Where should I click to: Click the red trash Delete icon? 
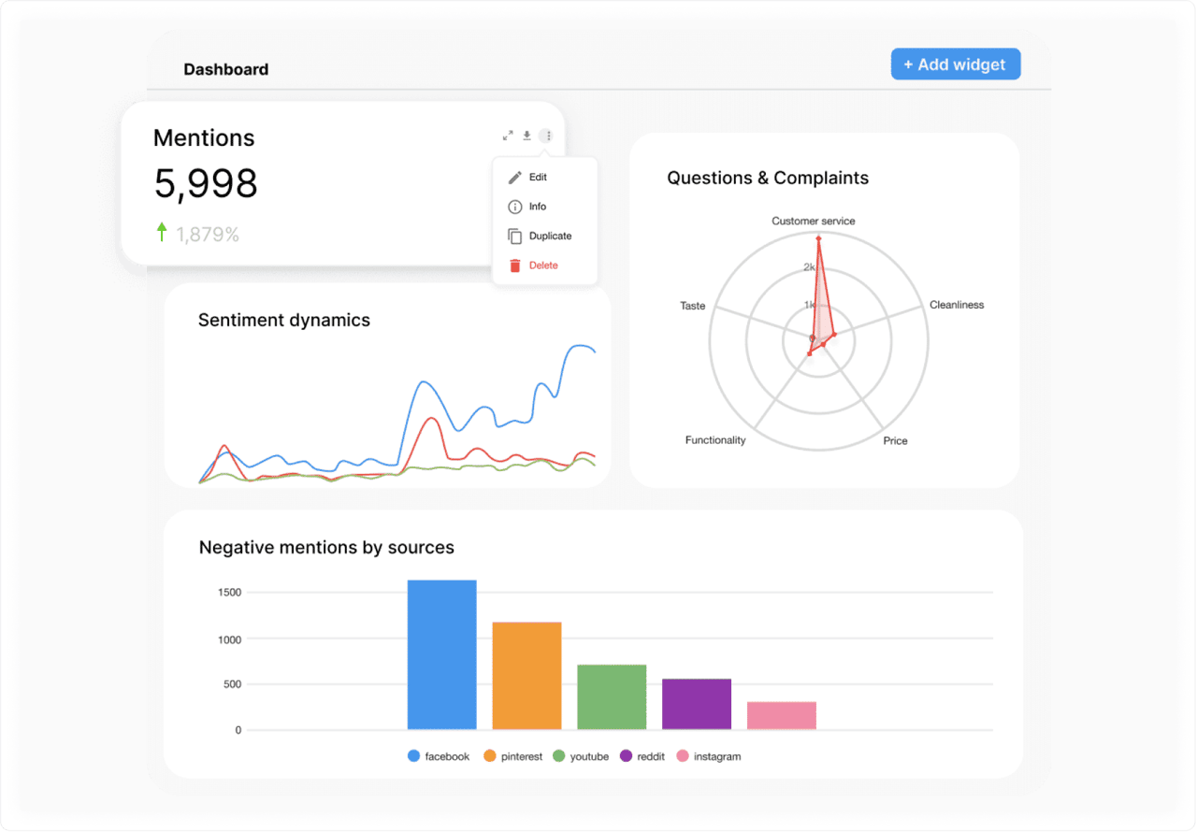tap(515, 265)
